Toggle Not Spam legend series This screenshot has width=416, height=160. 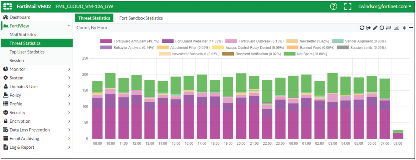(305, 54)
